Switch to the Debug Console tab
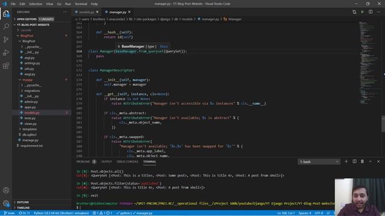Image resolution: width=385 pixels, height=216 pixels. tap(127, 161)
